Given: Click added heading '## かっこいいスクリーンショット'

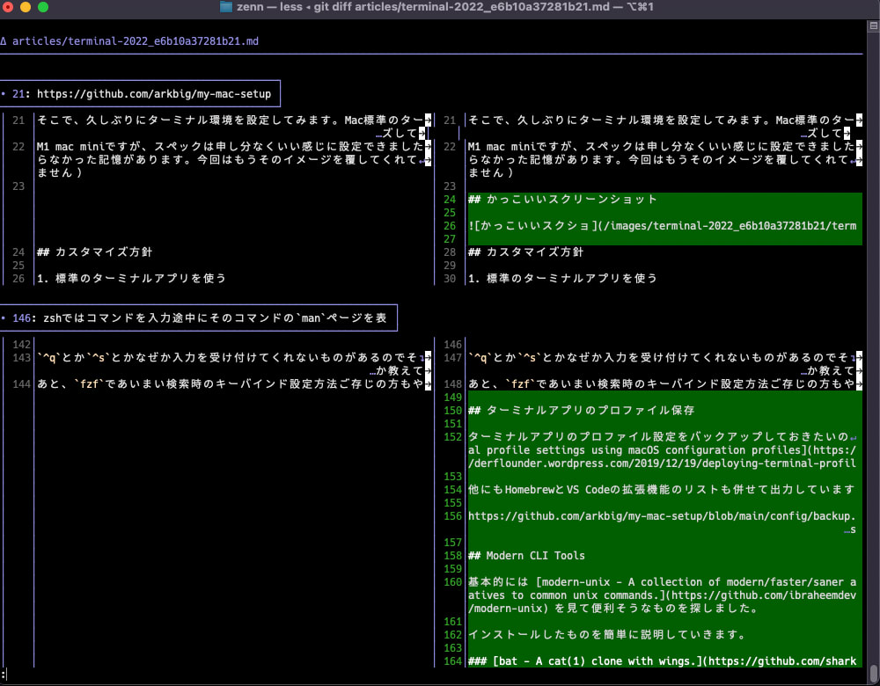Looking at the screenshot, I should click(561, 199).
